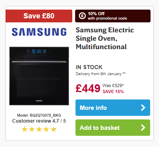Viewport: 159px width, 147px height.
Task: Click the Model BQ2Q7G078_BKG text
Action: (39, 115)
